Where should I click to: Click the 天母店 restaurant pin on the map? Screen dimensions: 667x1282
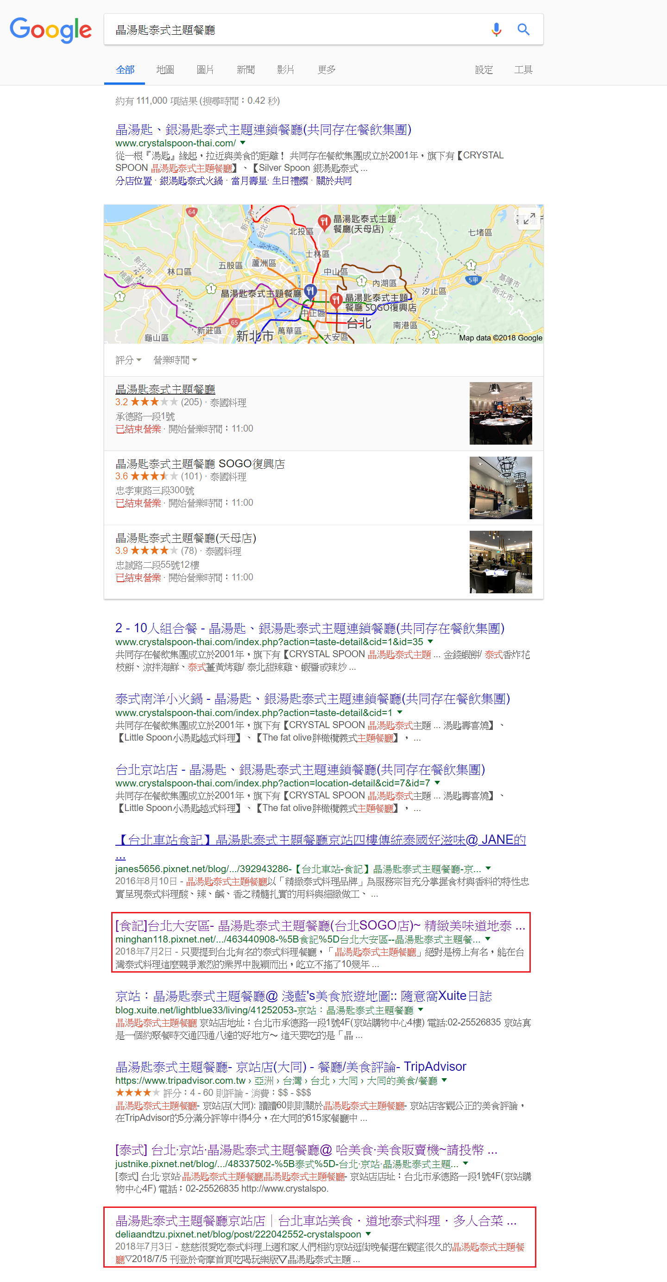324,222
